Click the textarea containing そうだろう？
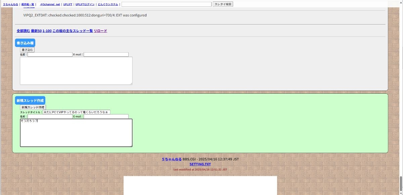The width and height of the screenshot is (403, 195). (76, 133)
